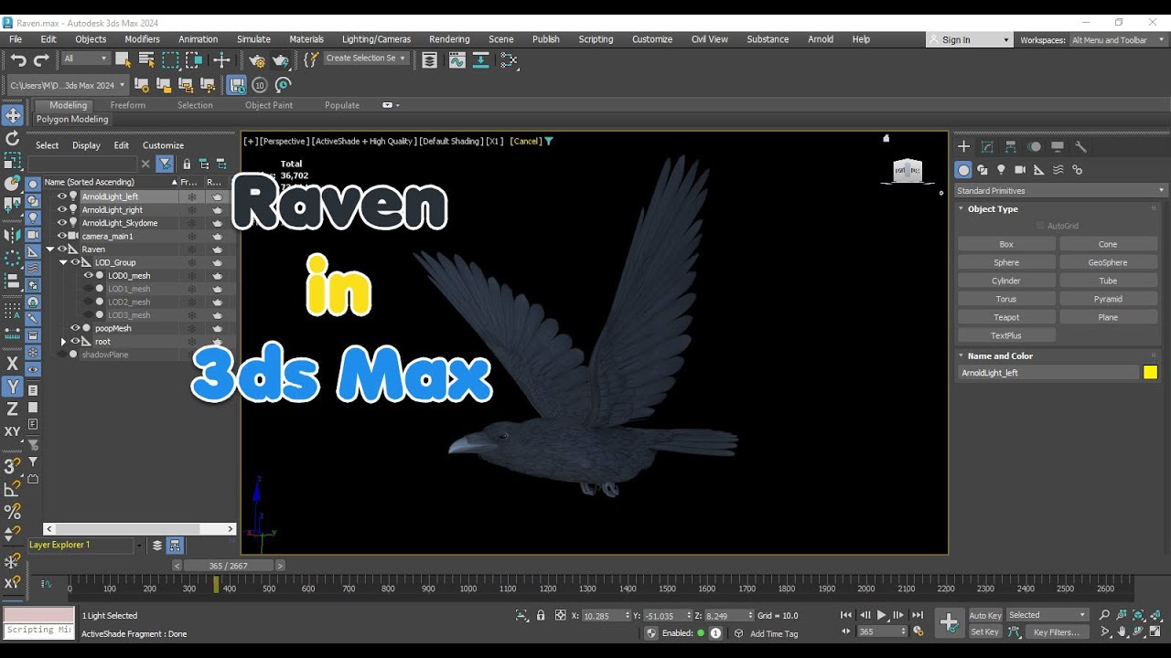Hide ArnoldLight_right with its eye icon
Viewport: 1171px width, 658px height.
[62, 209]
